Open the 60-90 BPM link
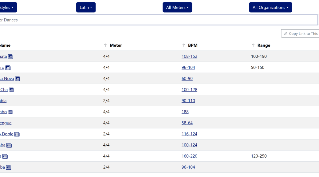Screen dimensions: 319x177 (187, 79)
